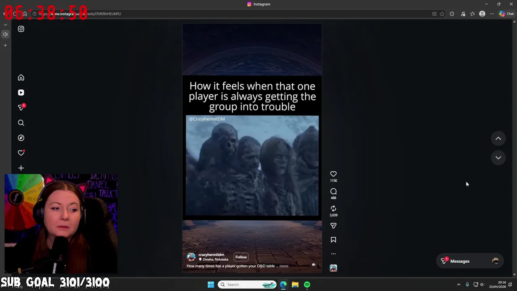Open Spotify from taskbar

point(307,285)
